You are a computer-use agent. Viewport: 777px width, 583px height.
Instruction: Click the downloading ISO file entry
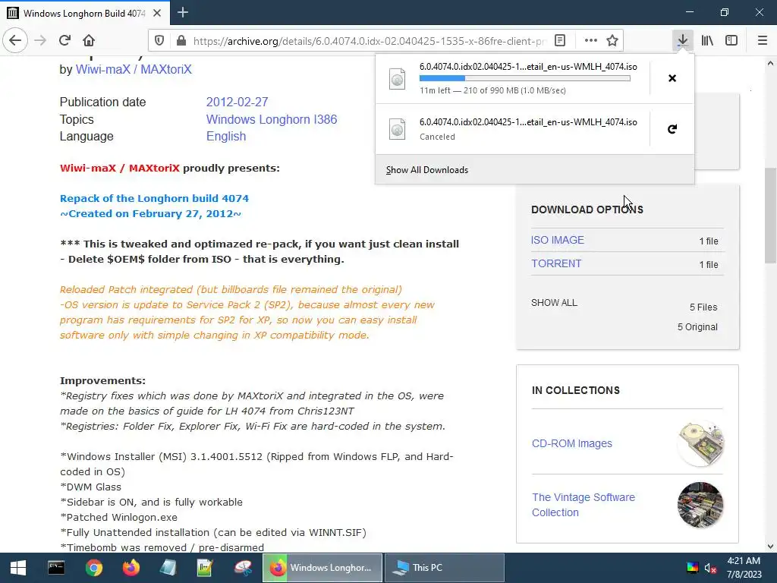point(512,78)
